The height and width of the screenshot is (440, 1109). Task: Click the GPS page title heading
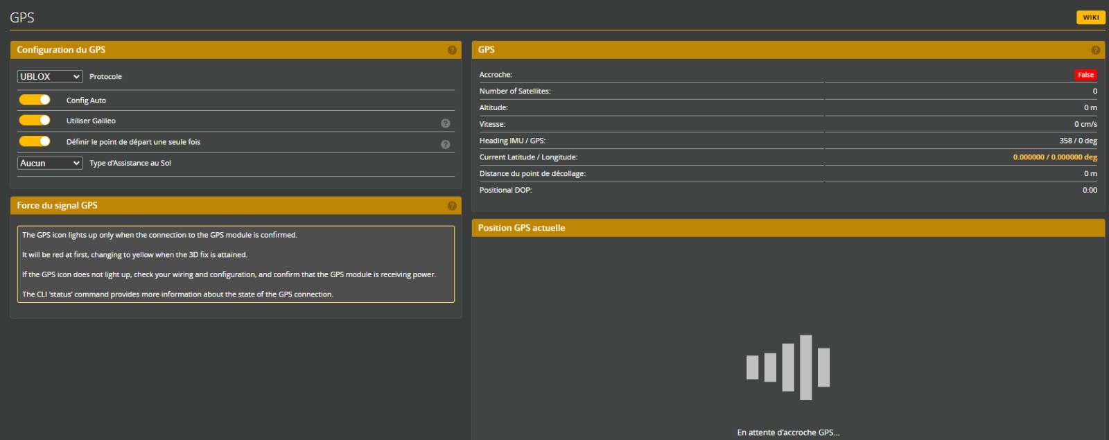(22, 17)
